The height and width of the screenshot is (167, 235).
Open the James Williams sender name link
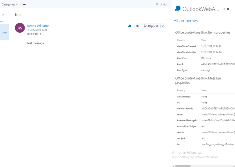38,26
